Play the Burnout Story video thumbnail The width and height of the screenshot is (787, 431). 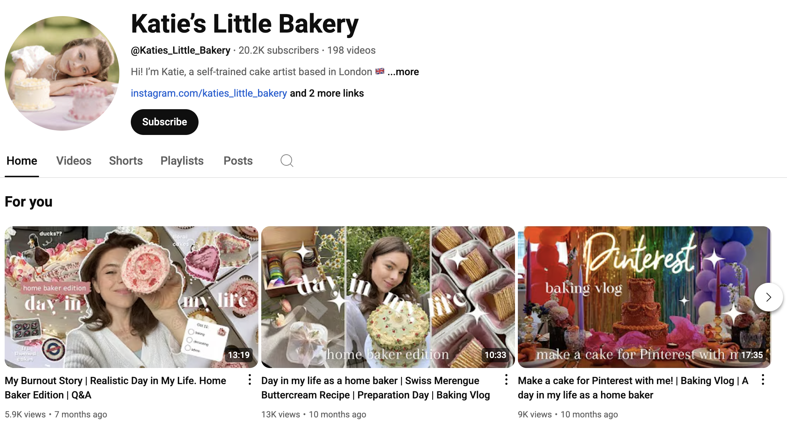[x=131, y=297]
